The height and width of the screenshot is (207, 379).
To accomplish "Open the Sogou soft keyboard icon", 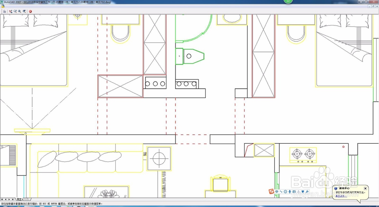I will 294,191.
